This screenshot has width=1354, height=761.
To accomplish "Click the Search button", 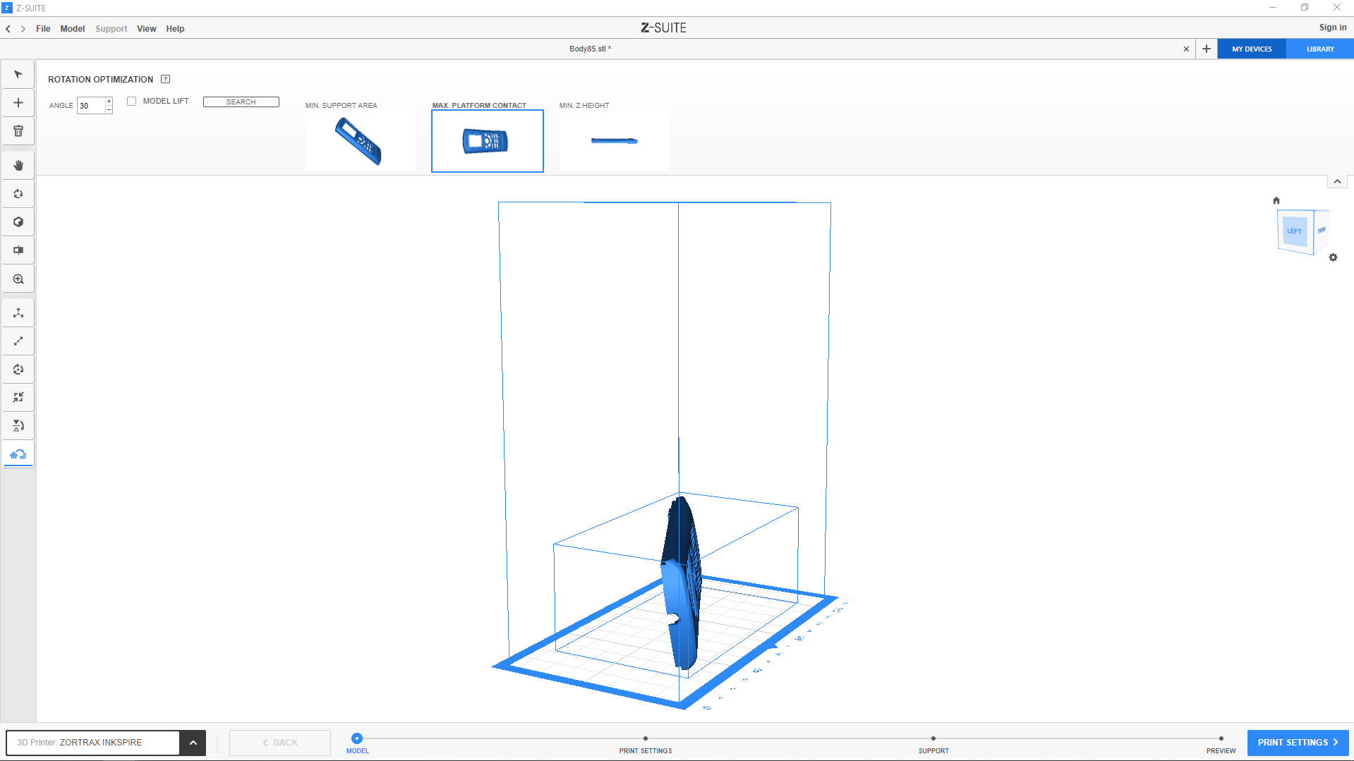I will [x=241, y=102].
